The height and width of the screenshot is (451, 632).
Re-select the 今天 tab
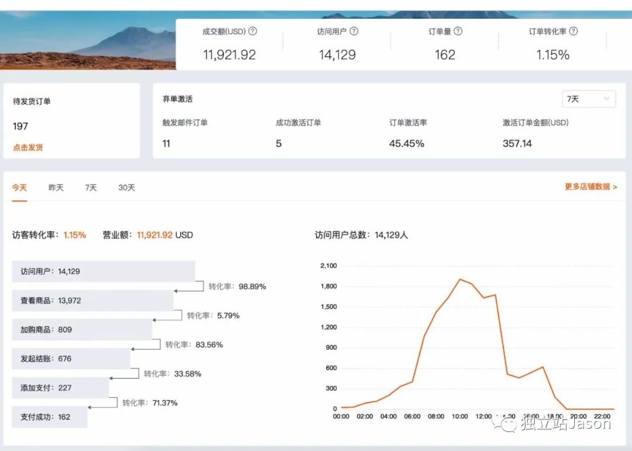(x=19, y=187)
